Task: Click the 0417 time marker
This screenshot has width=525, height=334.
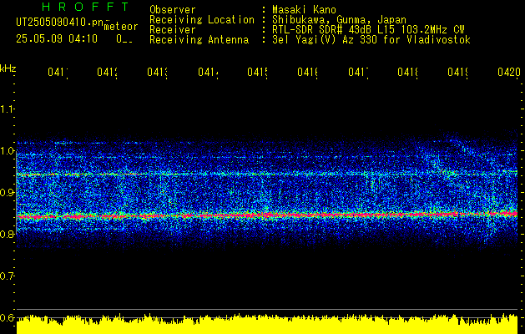Action: point(358,72)
